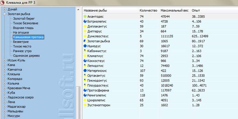This screenshot has height=119, width=238.
Task: Click the icon next to Дунклеостеус
Action: [x=85, y=36]
